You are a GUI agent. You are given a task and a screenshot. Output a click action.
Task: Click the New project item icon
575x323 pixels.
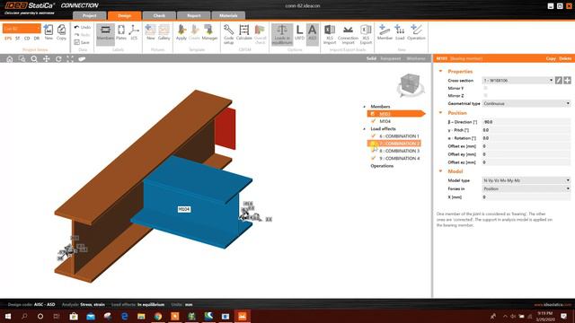click(49, 32)
